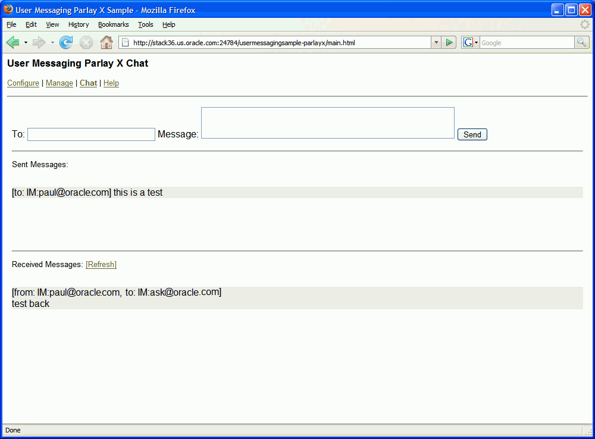Screen dimensions: 595x439
Task: Click the To recipient field
Action: tap(91, 134)
